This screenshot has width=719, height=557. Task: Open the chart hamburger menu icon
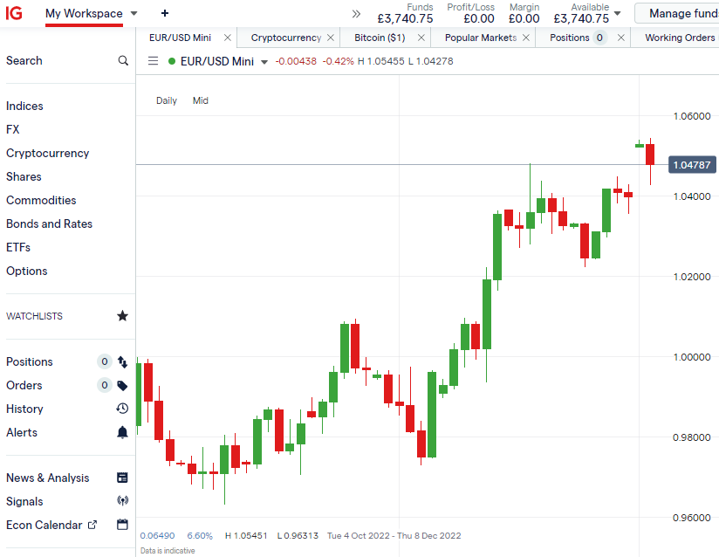[154, 61]
